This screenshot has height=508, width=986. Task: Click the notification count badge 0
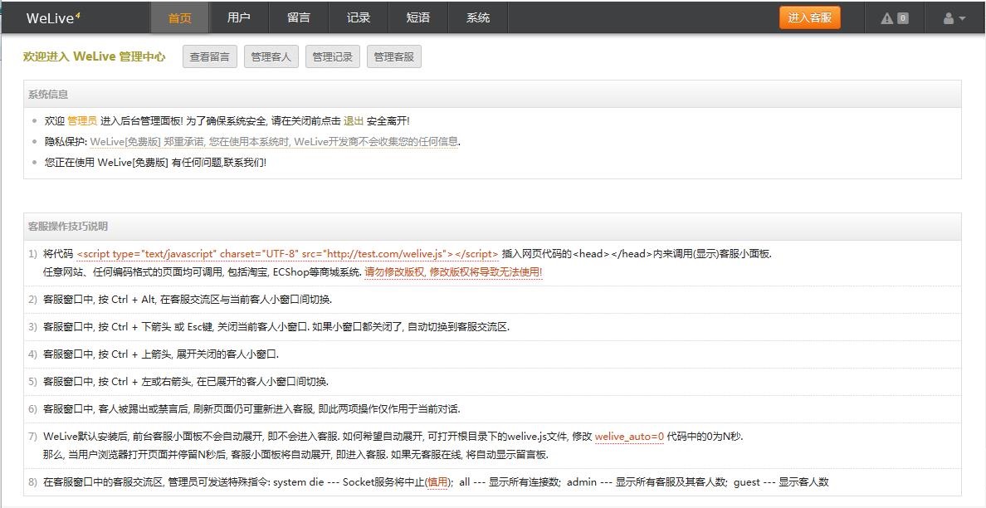tap(903, 18)
